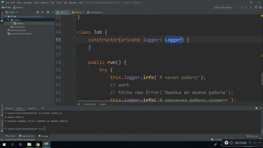Open the Window menu
Screen dimensions: 263x148
pyautogui.click(x=73, y=2)
